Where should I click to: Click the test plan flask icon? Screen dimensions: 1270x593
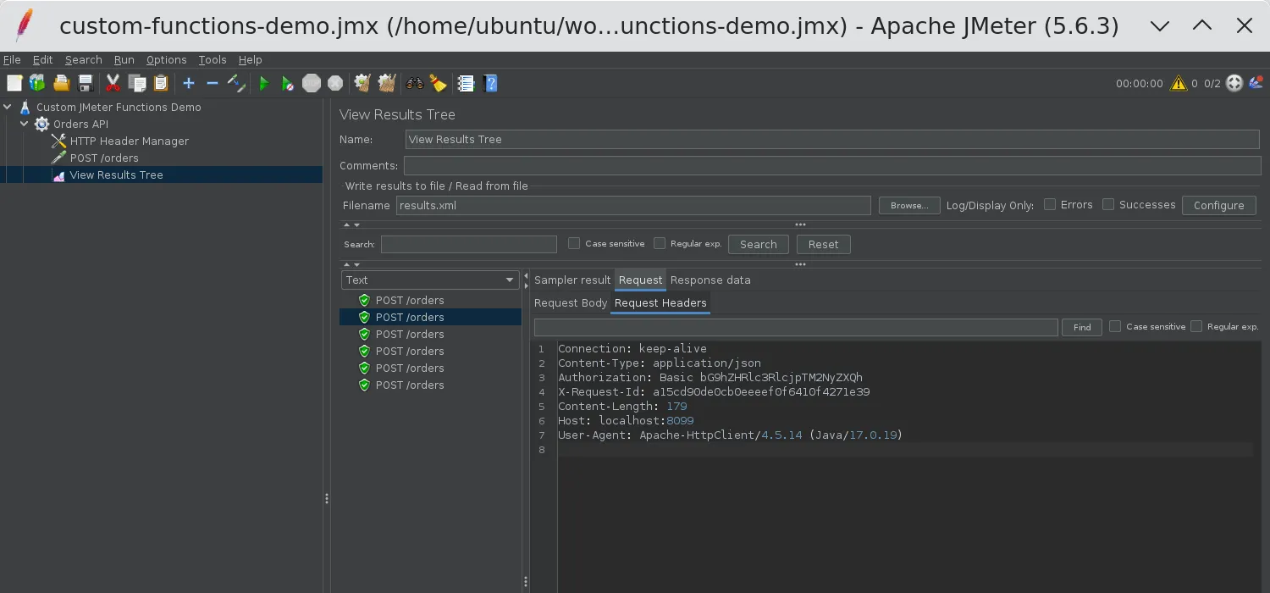tap(25, 108)
